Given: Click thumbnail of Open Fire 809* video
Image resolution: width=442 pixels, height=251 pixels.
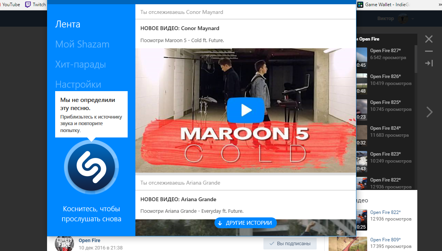Looking at the screenshot, I should click(x=348, y=244).
